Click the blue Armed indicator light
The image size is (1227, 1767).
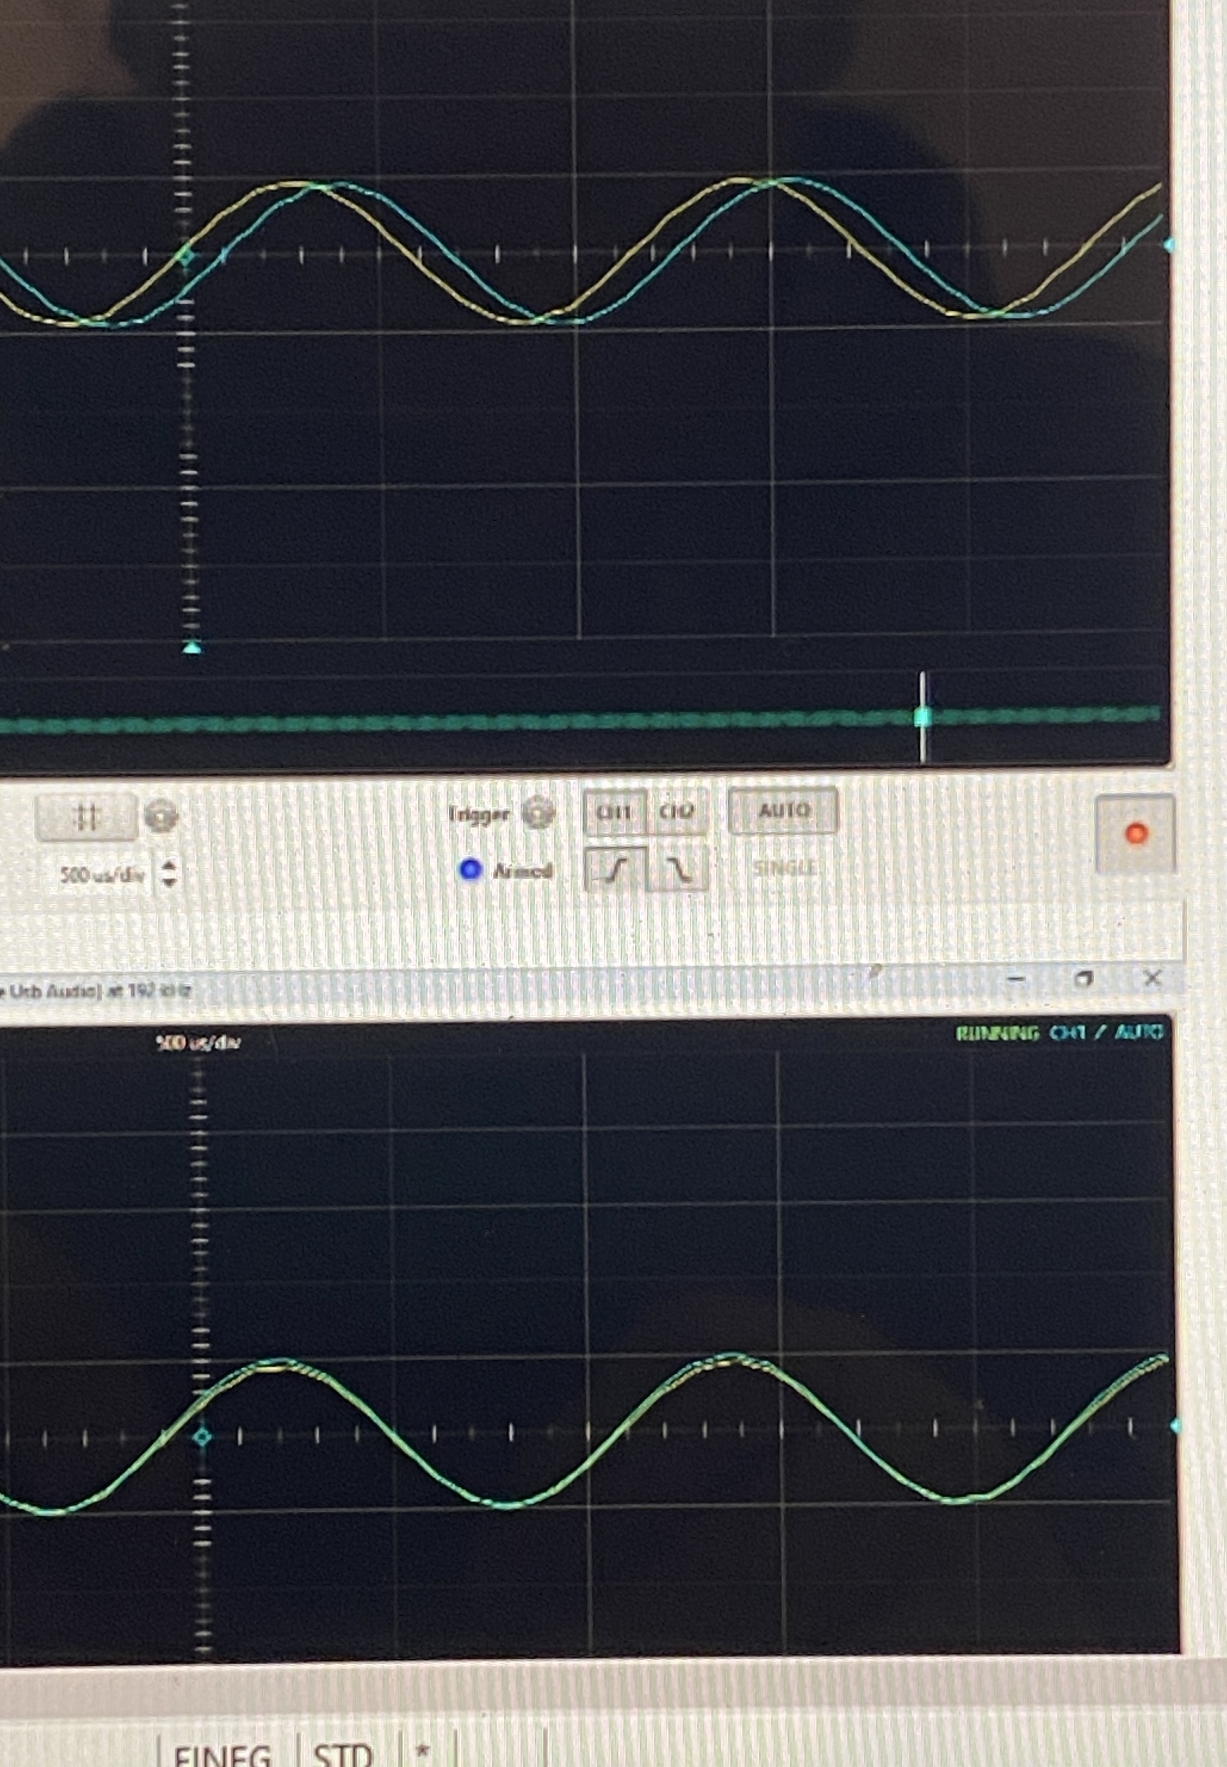tap(470, 870)
